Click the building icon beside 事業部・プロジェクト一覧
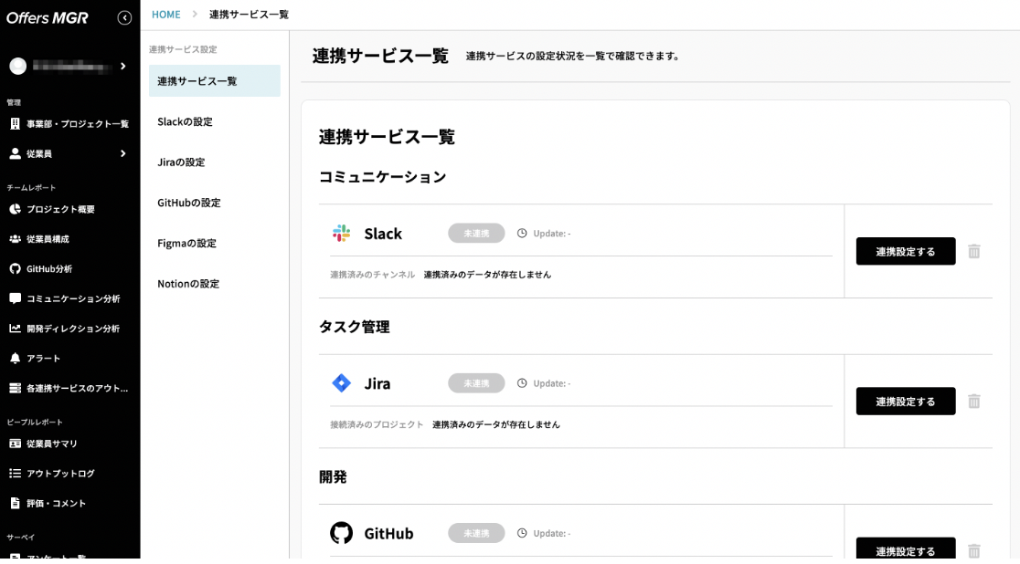1020x564 pixels. click(x=15, y=123)
